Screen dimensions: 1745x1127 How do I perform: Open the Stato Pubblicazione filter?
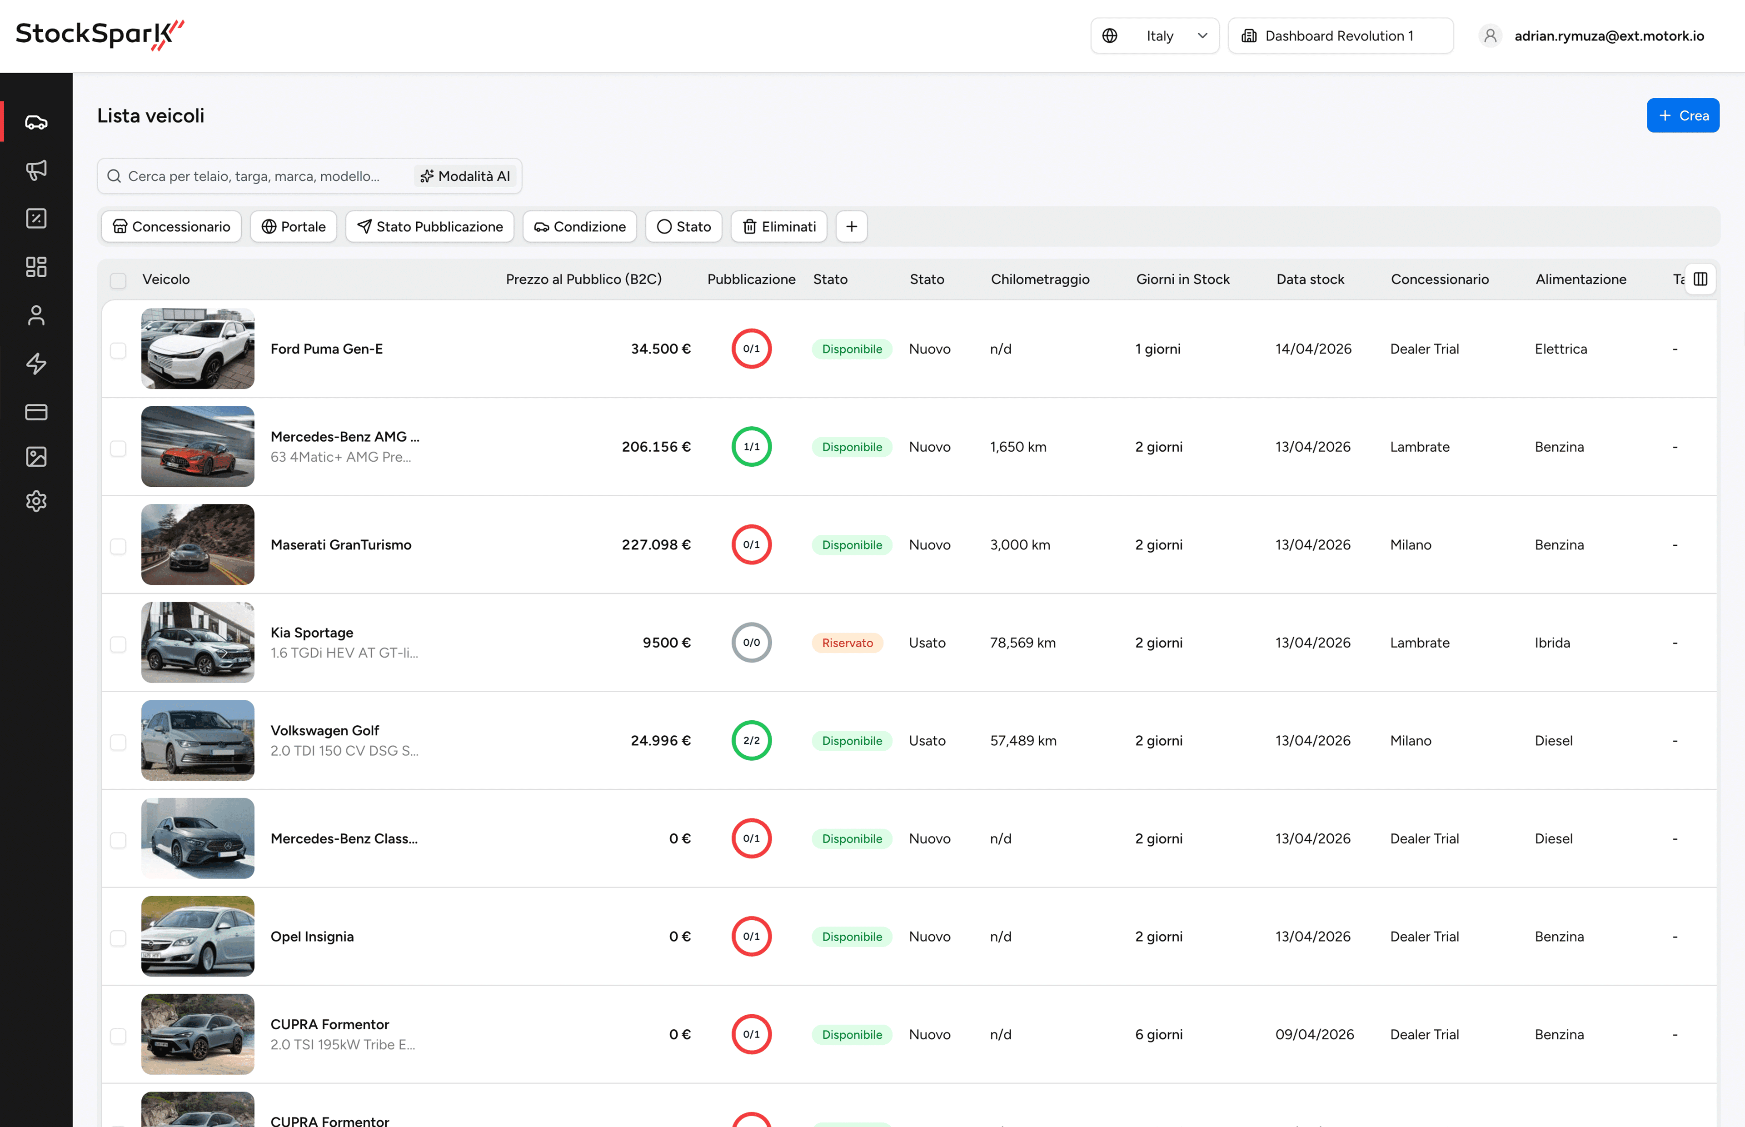(429, 227)
